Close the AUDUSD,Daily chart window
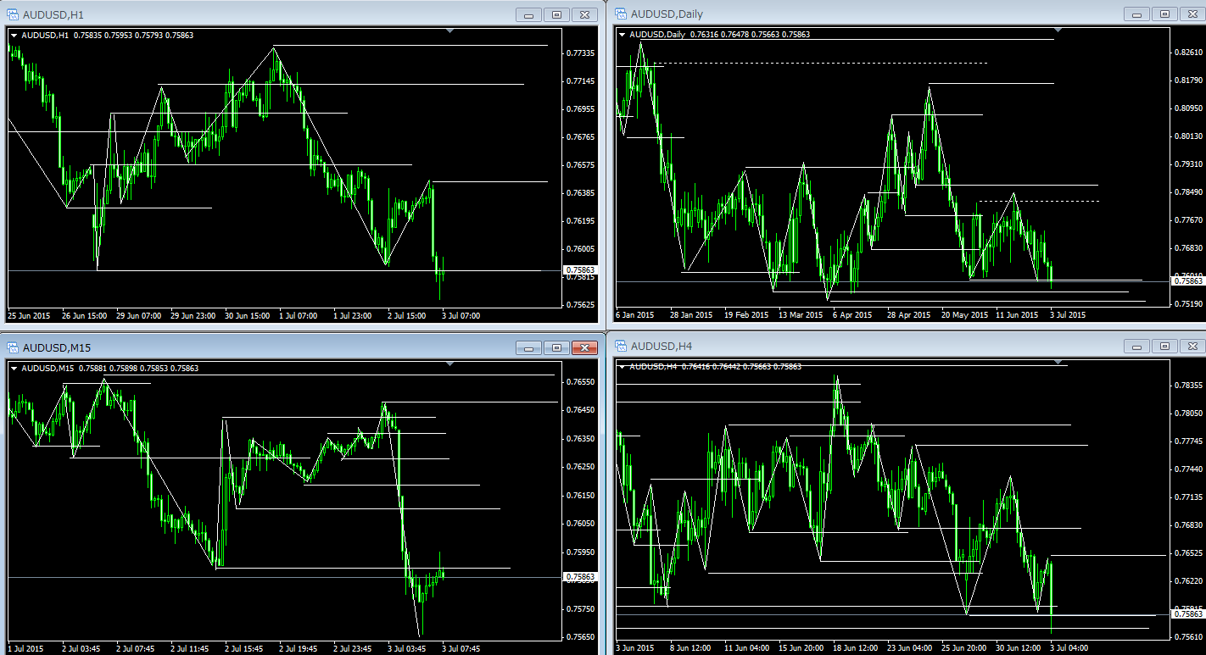1206x655 pixels. 1191,14
